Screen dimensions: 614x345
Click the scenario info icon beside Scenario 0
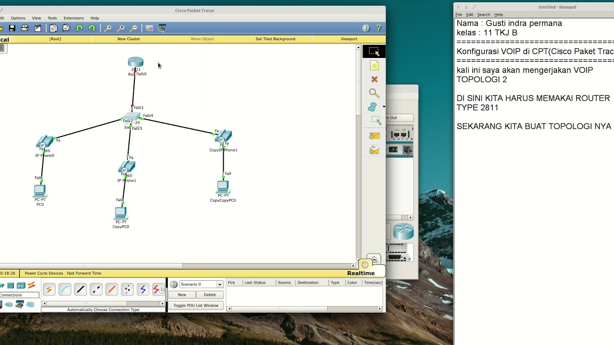tap(174, 285)
